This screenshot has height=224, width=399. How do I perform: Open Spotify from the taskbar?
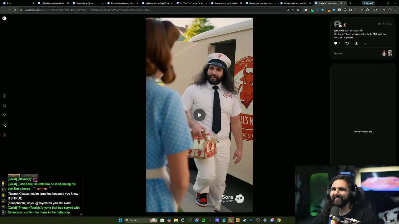tap(203, 220)
